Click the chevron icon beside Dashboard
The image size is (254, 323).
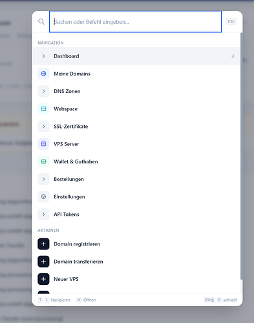tap(43, 56)
